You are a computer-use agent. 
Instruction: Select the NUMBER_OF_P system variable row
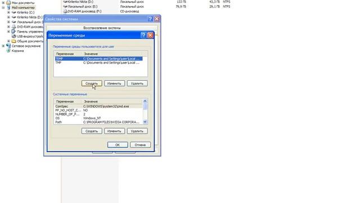coord(98,114)
